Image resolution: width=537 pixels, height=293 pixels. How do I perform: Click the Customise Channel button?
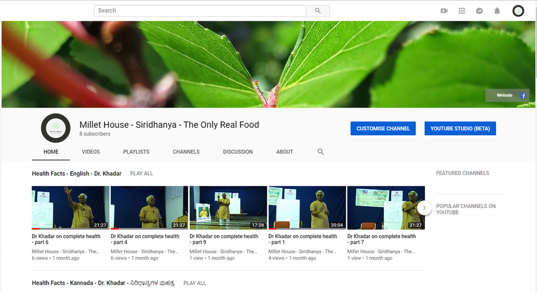coord(383,128)
